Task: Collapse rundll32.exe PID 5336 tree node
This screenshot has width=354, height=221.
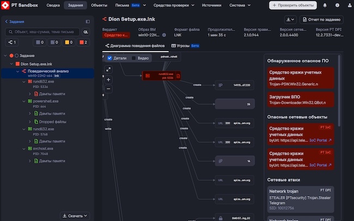Action: (x=24, y=82)
